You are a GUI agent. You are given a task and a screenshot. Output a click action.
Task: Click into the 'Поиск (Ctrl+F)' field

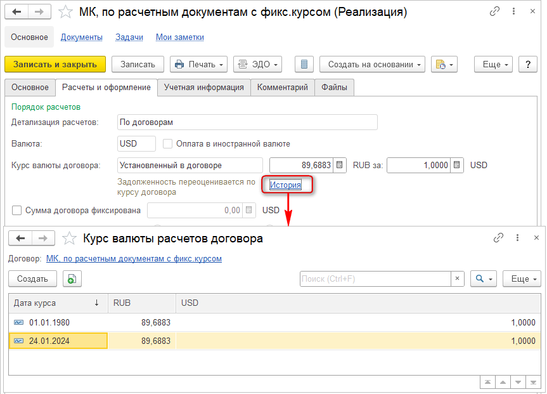coord(375,279)
